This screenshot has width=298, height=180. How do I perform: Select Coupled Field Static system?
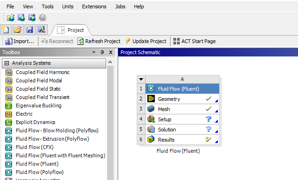(x=38, y=89)
